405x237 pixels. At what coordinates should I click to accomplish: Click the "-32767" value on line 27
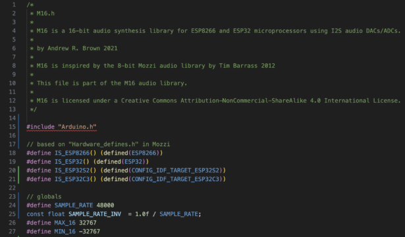(x=90, y=232)
